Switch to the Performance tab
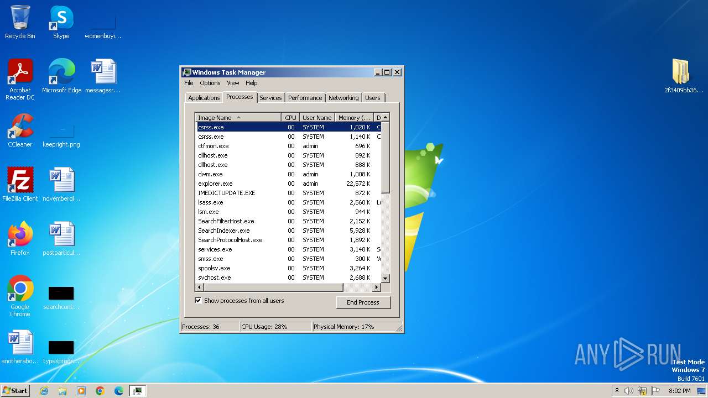 (x=305, y=98)
